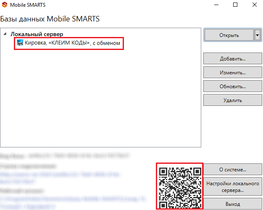Click the Удалить button
This screenshot has width=263, height=210.
coord(233,100)
